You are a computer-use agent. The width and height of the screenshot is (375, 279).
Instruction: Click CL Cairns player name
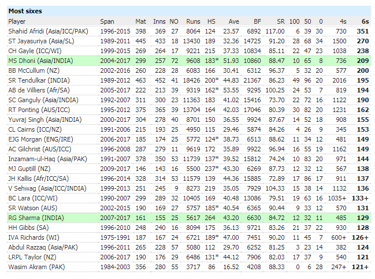(35, 129)
